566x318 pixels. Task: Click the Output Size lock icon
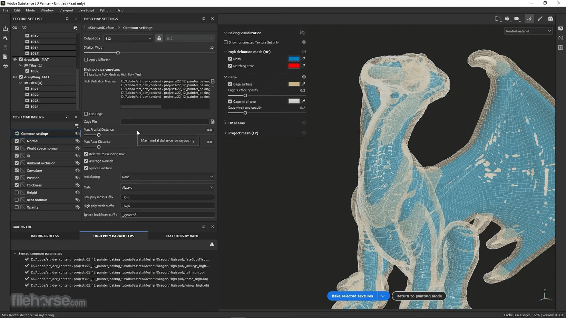[159, 38]
